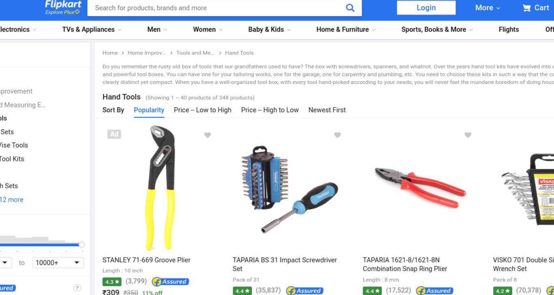Click the search products input field

215,8
